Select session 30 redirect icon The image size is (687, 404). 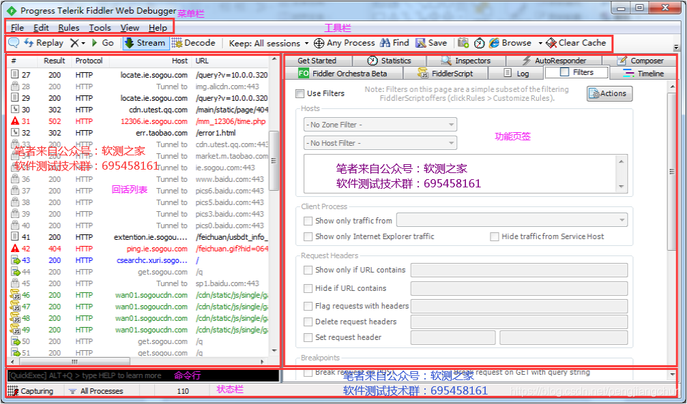[x=15, y=110]
